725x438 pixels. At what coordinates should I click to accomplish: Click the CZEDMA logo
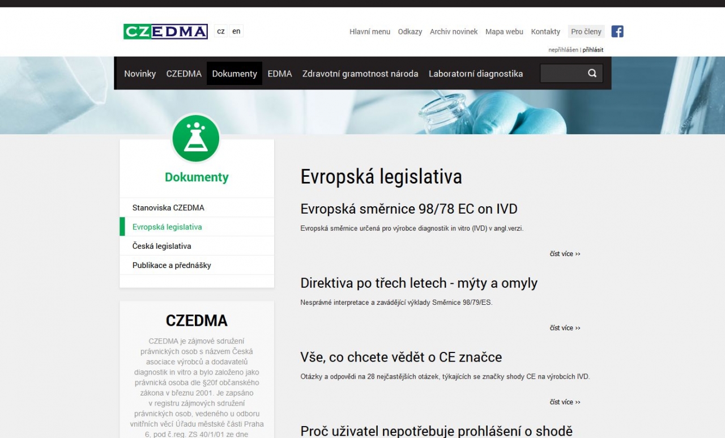pos(165,32)
